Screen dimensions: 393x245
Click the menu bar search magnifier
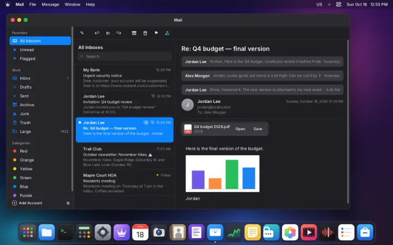[x=329, y=4]
